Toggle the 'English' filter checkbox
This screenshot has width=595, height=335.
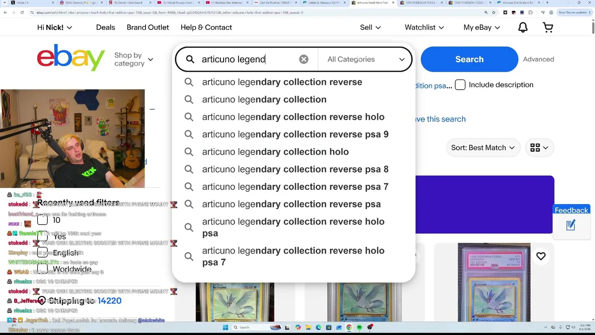tap(42, 253)
